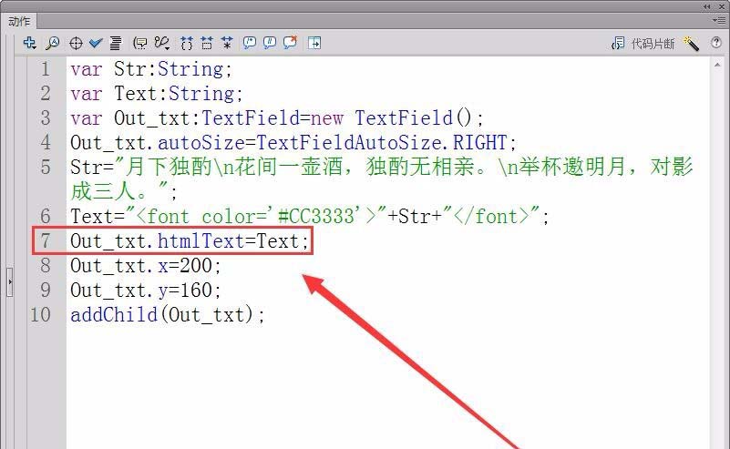Show or hide the toolbox
This screenshot has width=730, height=449.
coord(314,44)
